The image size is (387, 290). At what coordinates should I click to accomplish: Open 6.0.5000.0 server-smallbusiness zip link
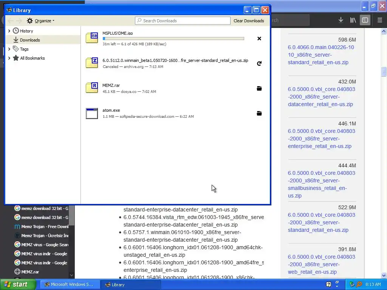click(x=321, y=184)
